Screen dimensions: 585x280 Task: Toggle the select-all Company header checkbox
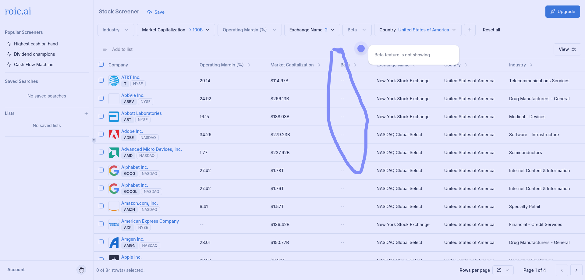[x=101, y=64]
